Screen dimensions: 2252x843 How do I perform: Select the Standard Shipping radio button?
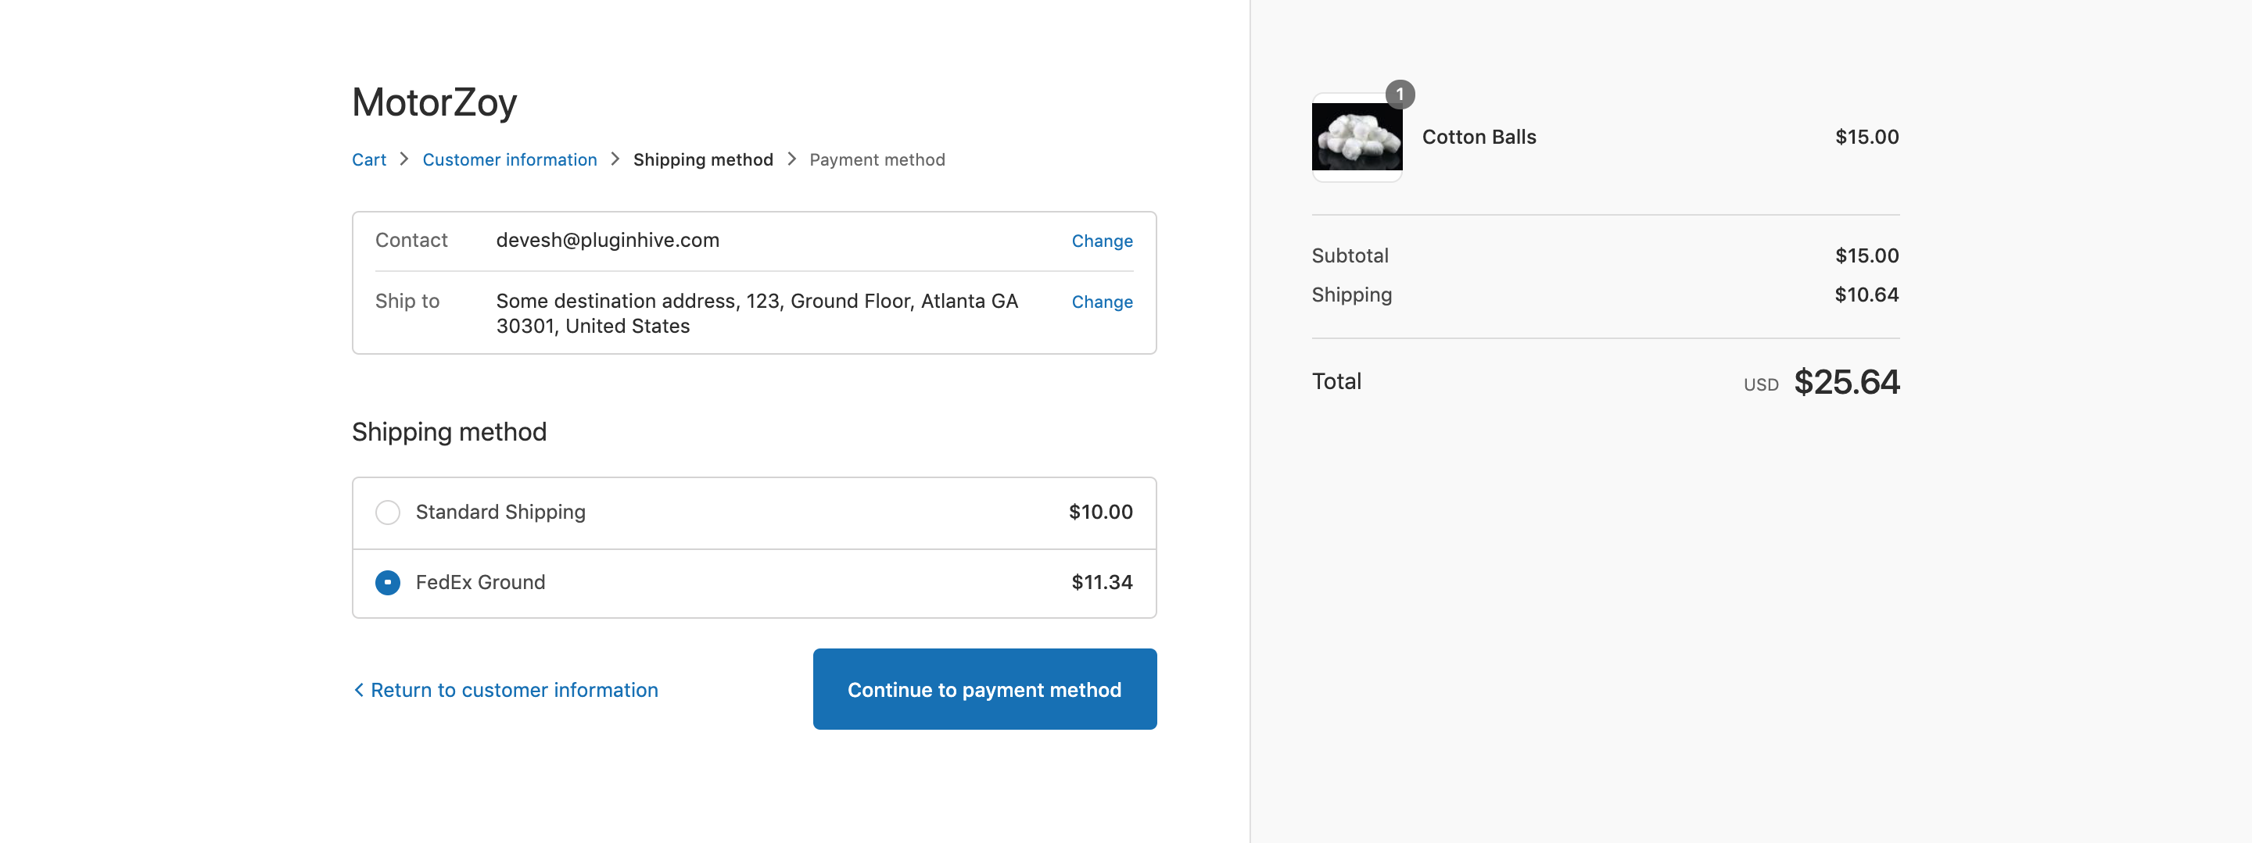pos(387,512)
